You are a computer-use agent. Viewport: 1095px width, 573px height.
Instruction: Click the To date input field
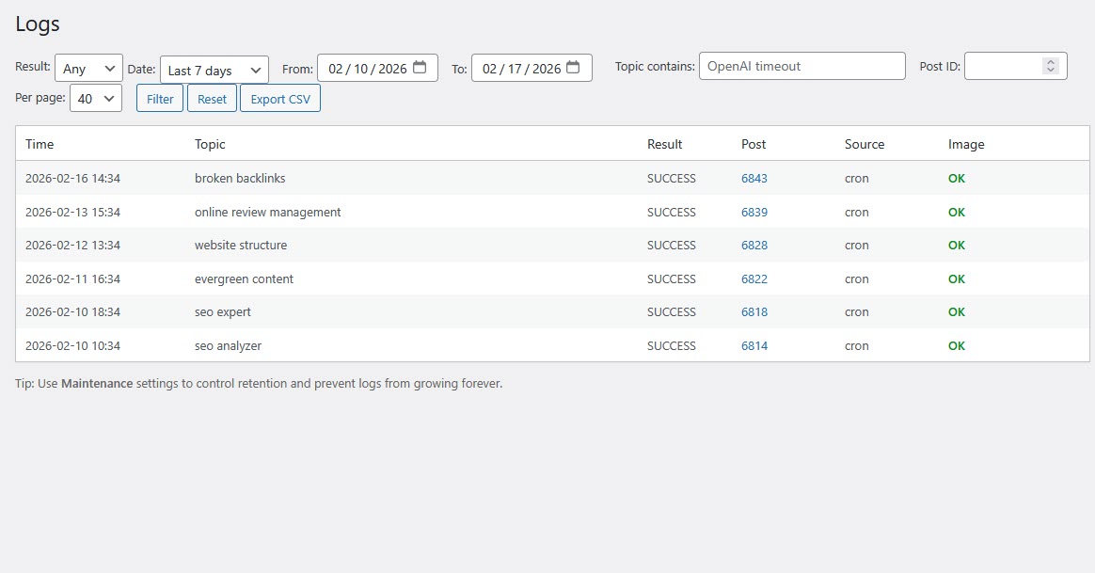pos(521,69)
